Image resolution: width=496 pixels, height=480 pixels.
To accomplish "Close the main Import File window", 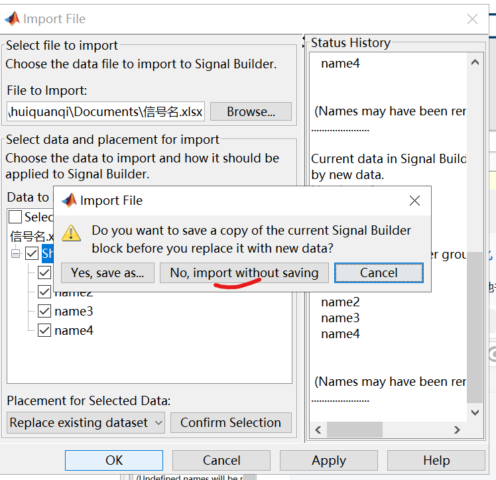I will coord(472,19).
